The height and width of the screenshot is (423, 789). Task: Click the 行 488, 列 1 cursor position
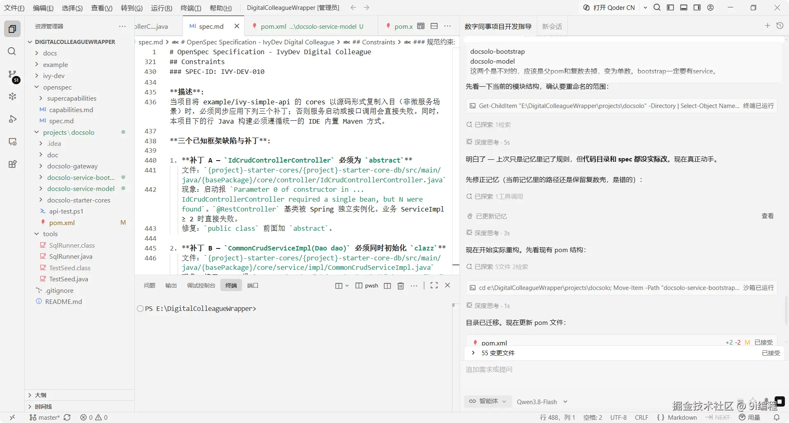click(x=557, y=417)
